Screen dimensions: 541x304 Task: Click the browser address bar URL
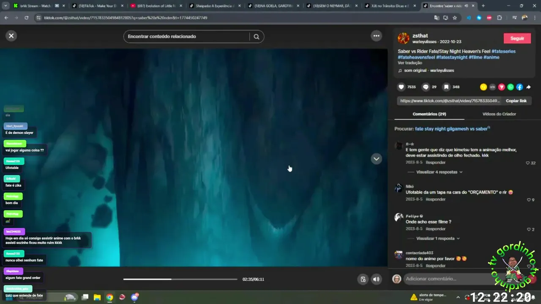[126, 18]
